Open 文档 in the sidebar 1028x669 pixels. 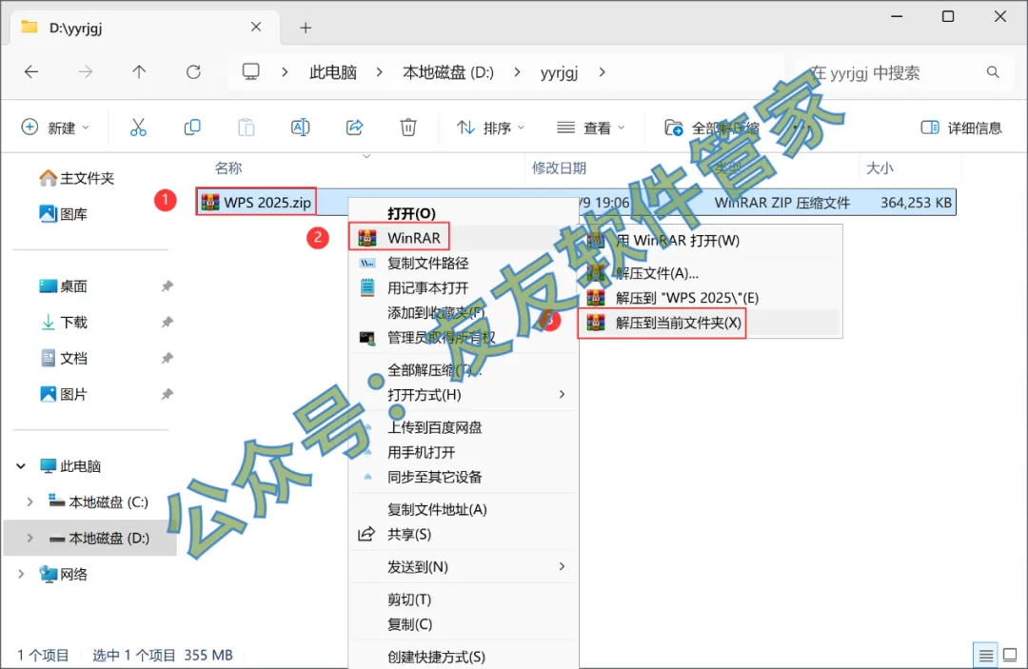(x=64, y=359)
